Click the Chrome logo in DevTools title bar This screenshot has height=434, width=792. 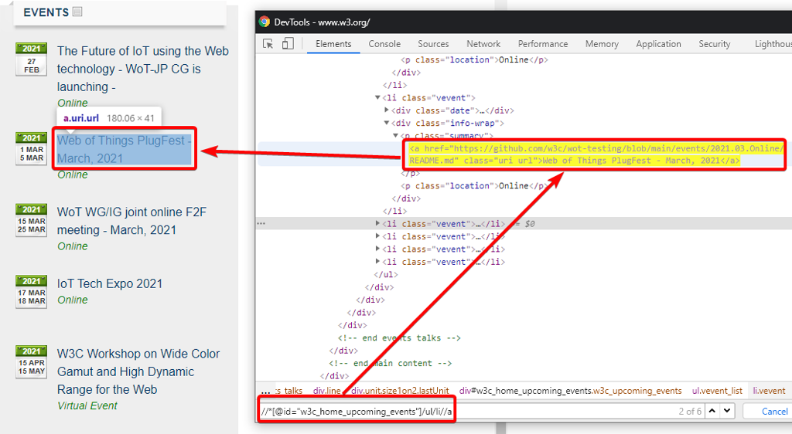(x=265, y=22)
